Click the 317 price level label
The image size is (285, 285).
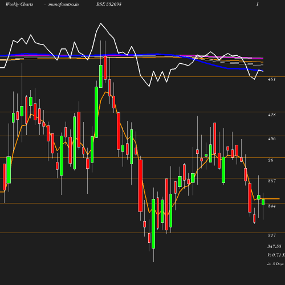pyautogui.click(x=271, y=235)
